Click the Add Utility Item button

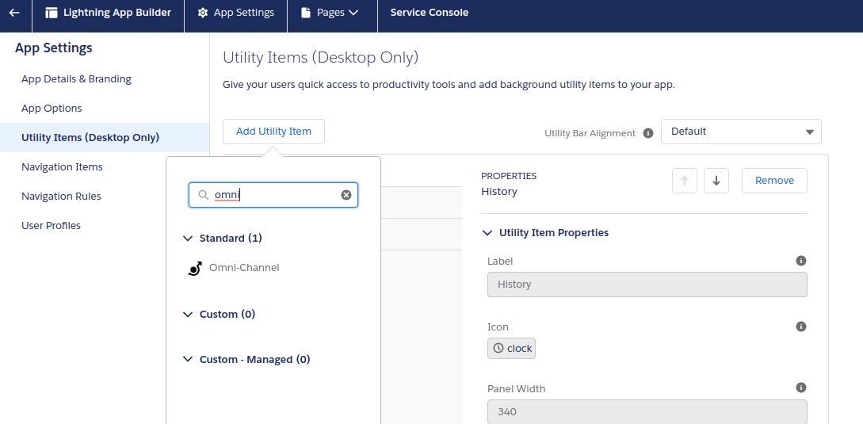273,132
